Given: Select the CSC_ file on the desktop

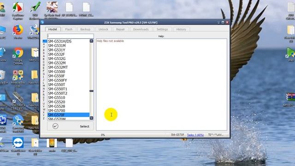Looking at the screenshot, I should coord(69,145).
